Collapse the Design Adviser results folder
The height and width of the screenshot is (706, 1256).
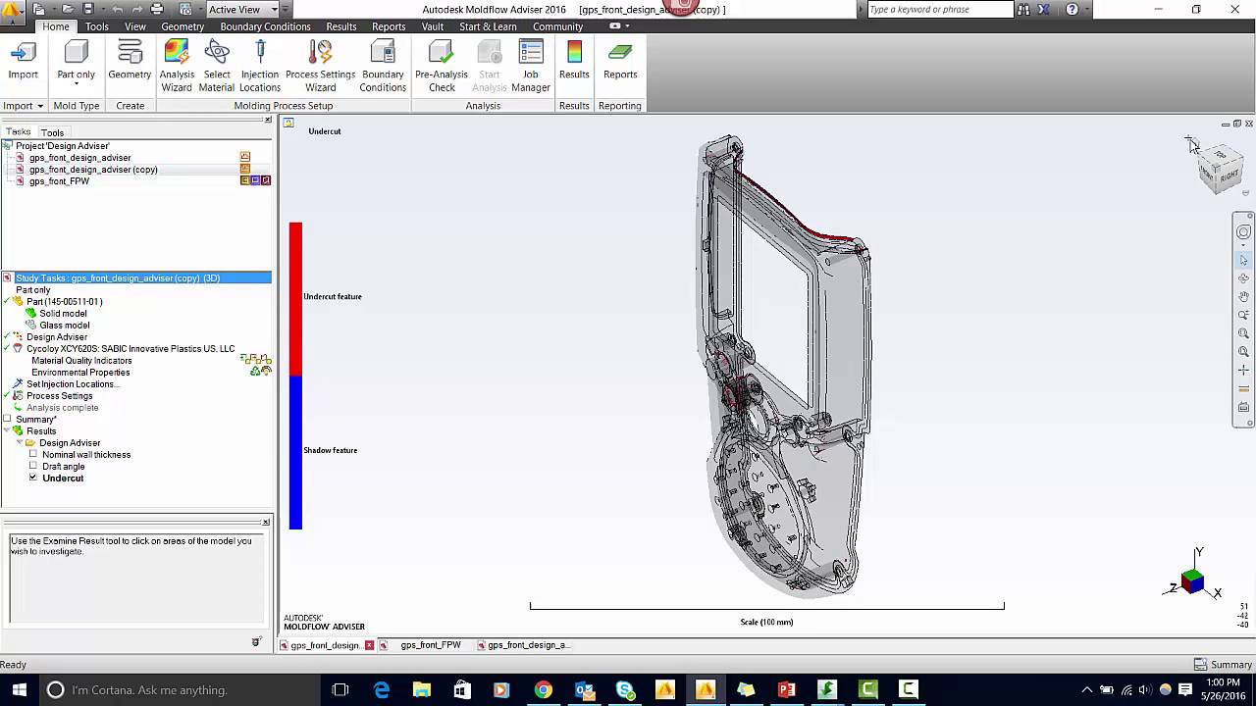(20, 442)
